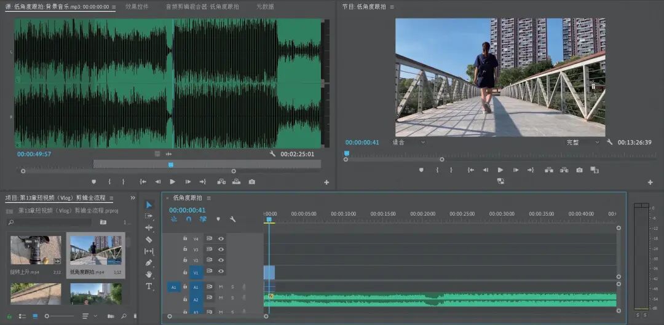Toggle V2 track output eye
This screenshot has height=325, width=664.
pyautogui.click(x=221, y=260)
